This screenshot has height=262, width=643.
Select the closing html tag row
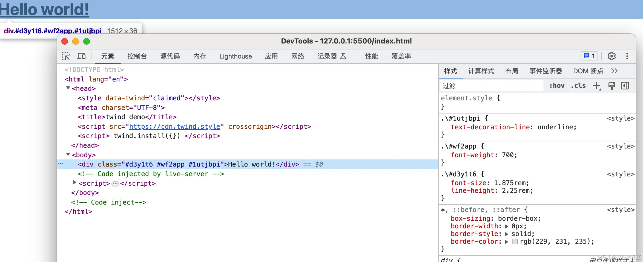coord(78,212)
